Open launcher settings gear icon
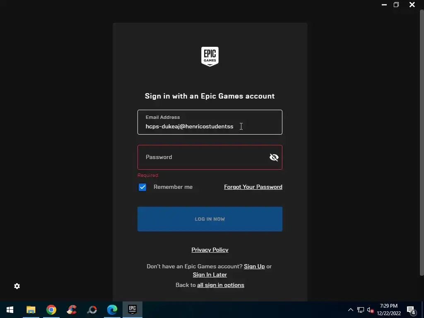 click(17, 286)
